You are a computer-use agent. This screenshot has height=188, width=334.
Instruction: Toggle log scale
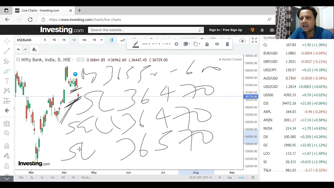[229, 177]
